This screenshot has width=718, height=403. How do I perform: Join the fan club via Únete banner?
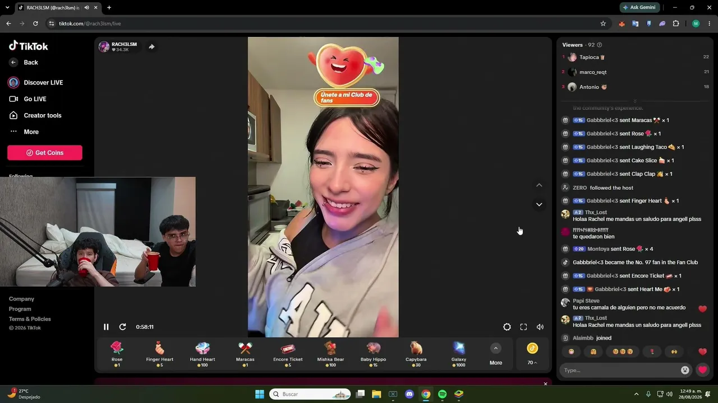click(347, 97)
